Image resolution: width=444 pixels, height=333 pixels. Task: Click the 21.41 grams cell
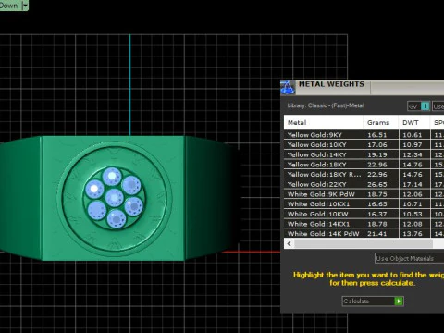381,233
